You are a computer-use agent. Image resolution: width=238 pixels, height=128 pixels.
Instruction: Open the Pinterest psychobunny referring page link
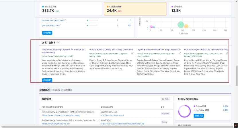(61, 115)
